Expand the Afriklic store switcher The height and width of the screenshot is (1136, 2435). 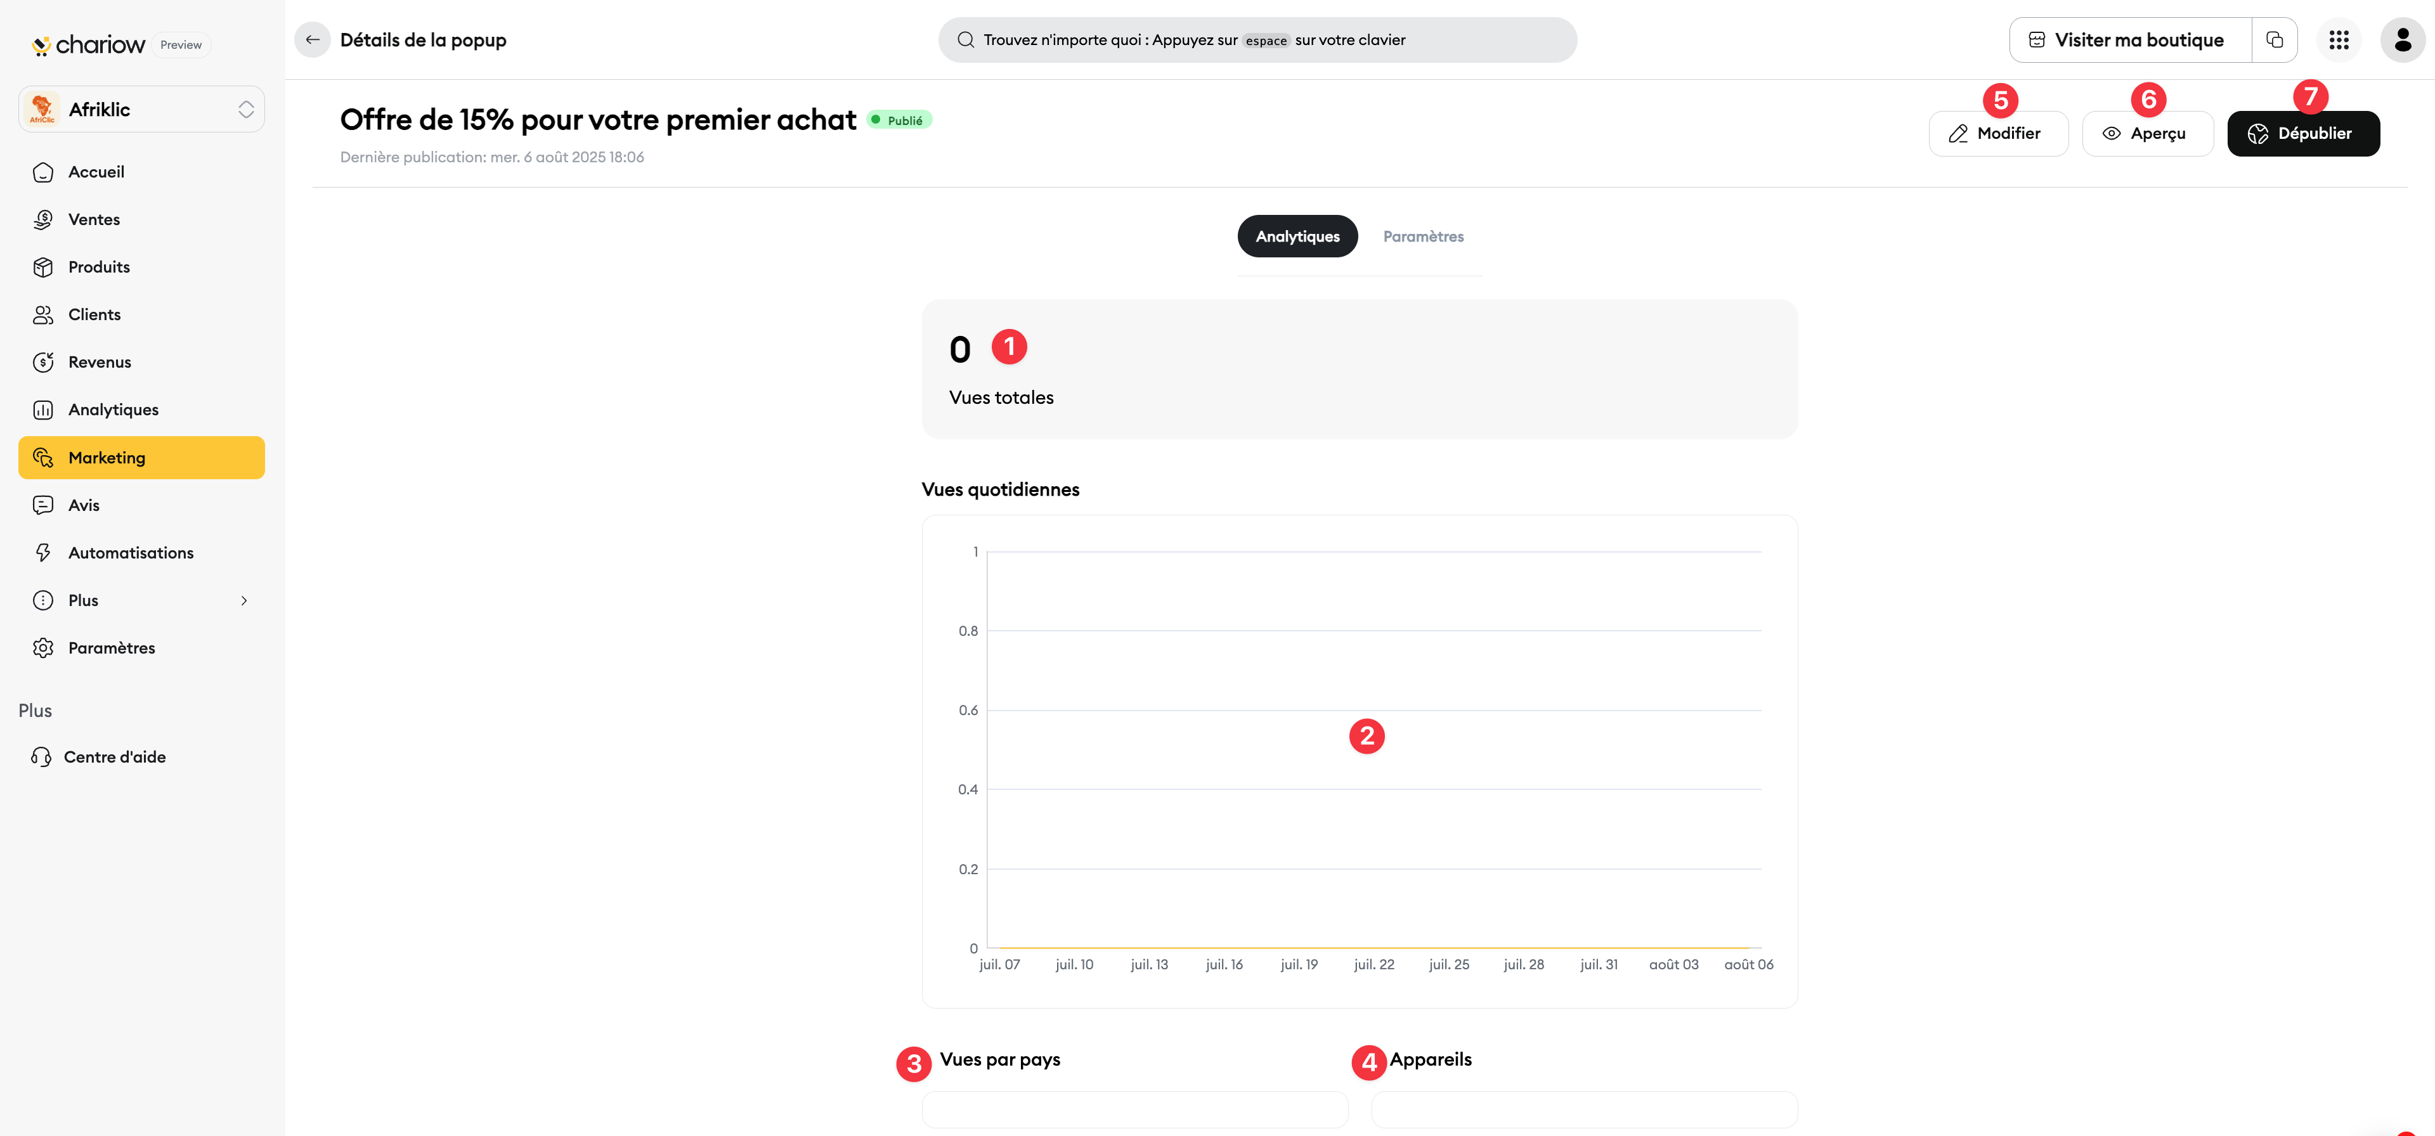point(246,110)
